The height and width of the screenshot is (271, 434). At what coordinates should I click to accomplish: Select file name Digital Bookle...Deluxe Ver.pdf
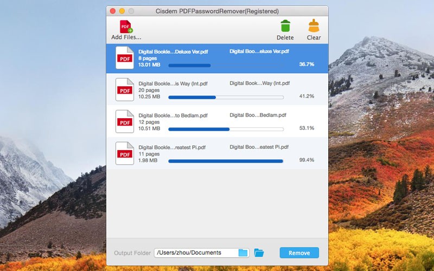pos(173,51)
